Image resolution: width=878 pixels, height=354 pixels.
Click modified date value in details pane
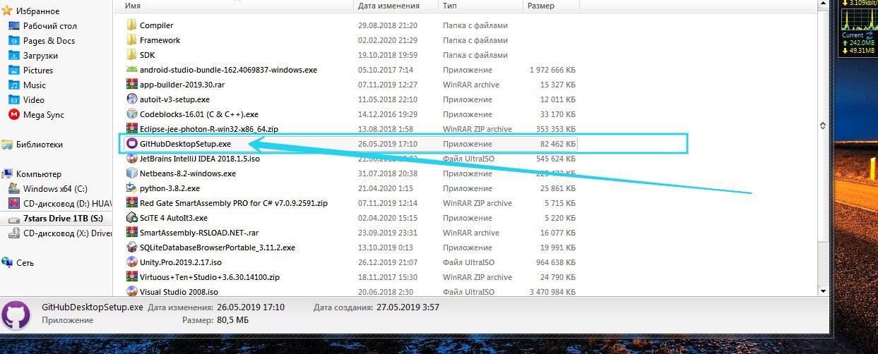251,307
